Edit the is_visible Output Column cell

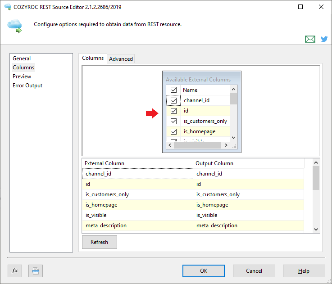point(248,215)
